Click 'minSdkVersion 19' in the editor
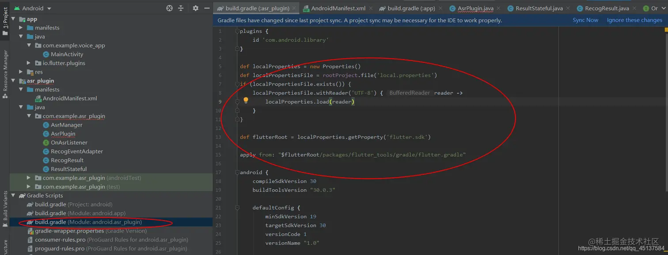 (x=291, y=216)
